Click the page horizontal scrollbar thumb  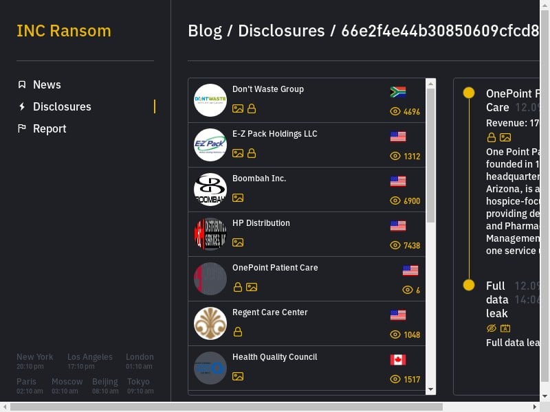(226, 407)
